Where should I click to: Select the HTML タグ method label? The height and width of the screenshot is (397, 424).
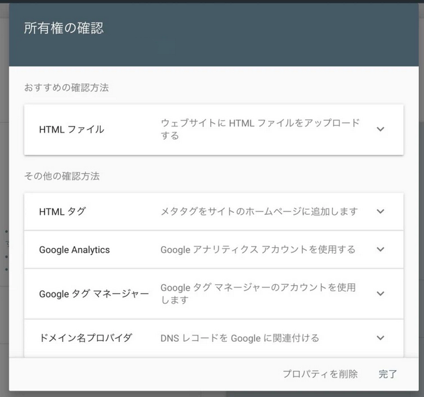pos(62,212)
